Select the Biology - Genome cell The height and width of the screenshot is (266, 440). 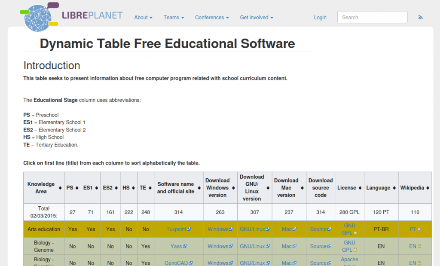pyautogui.click(x=44, y=246)
